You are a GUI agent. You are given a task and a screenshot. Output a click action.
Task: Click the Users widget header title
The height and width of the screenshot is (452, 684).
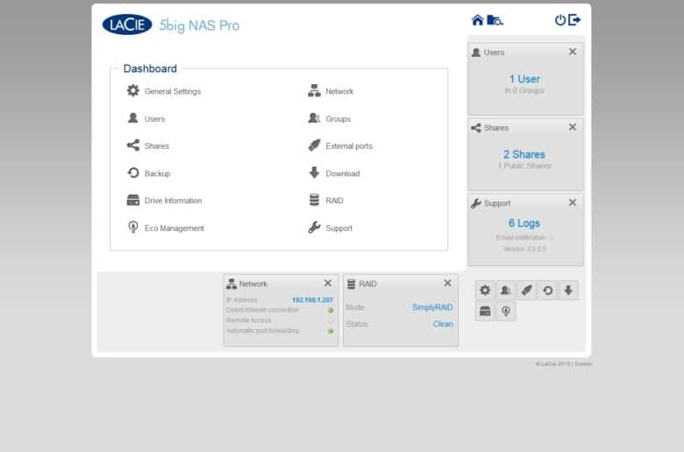pos(494,53)
